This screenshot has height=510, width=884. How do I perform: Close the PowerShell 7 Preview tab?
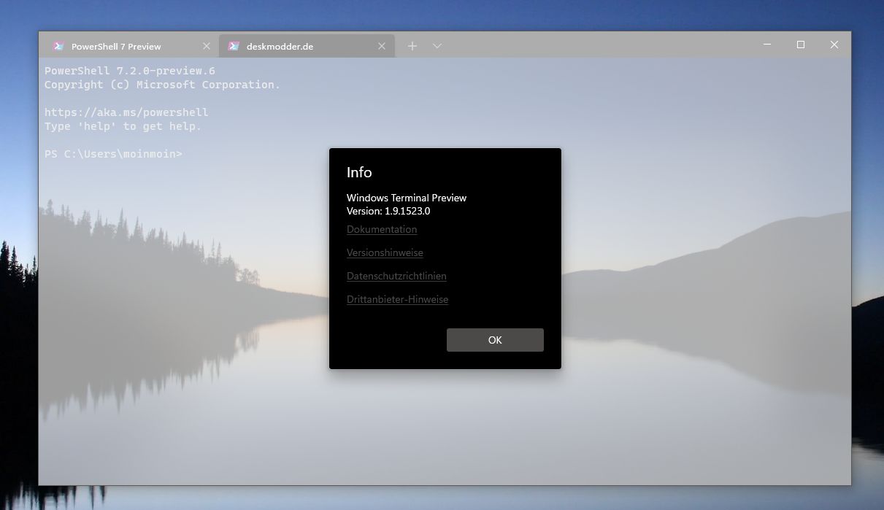207,46
